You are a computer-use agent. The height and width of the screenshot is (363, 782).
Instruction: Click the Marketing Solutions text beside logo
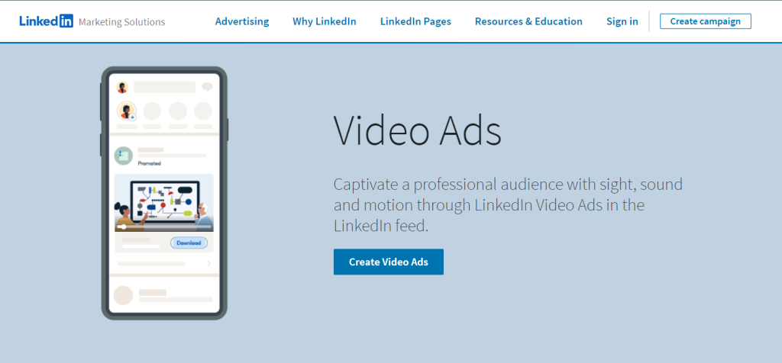click(121, 22)
